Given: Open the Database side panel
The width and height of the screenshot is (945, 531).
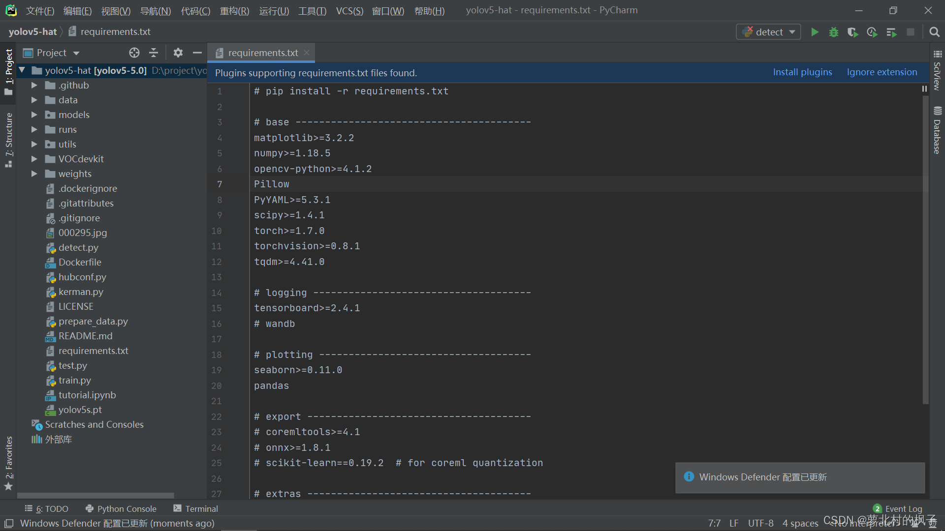Looking at the screenshot, I should [x=937, y=130].
